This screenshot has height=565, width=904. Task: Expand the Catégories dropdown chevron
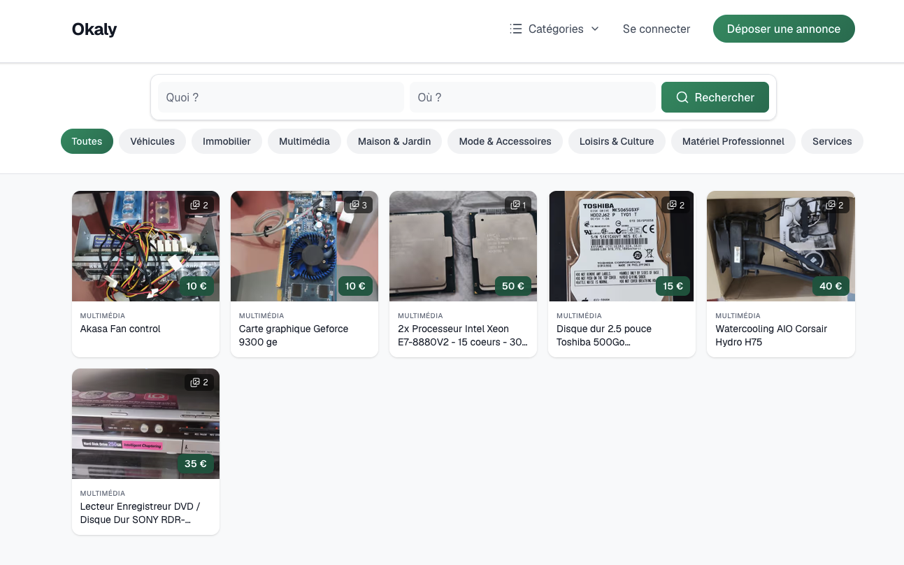595,29
